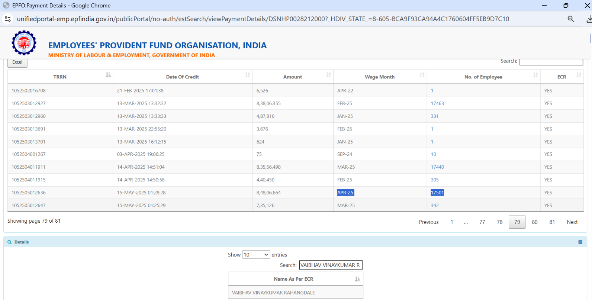Export table using Excel button
The width and height of the screenshot is (592, 300).
[x=17, y=62]
